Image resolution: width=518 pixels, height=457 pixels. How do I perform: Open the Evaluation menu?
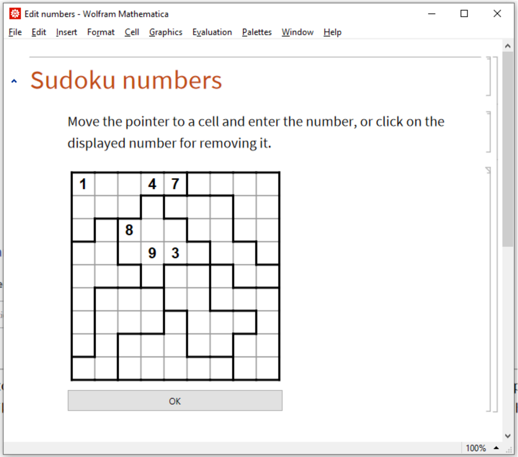point(212,32)
